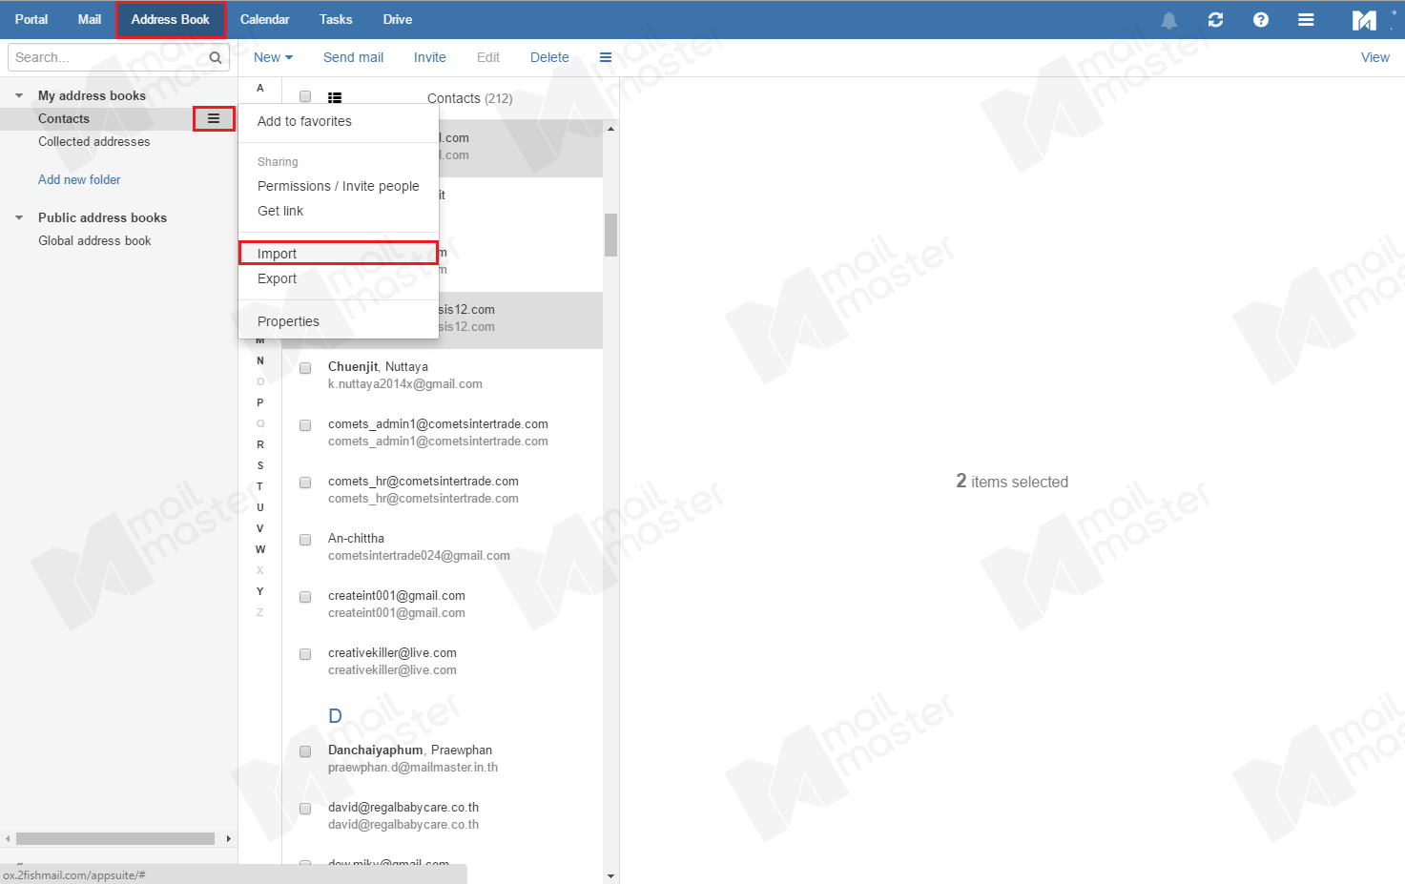Select checkbox for comets_hr@cometsintertrade.com

(x=305, y=483)
